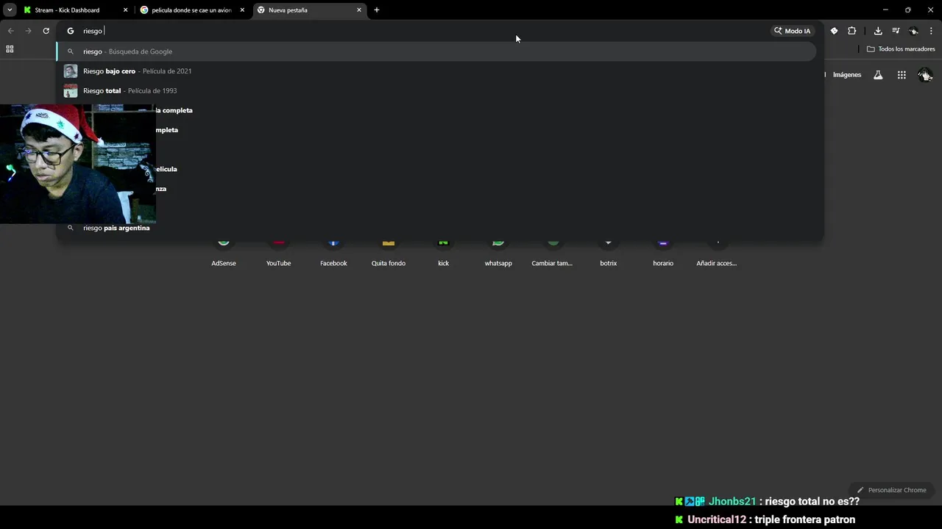Click the diamond-shaped extension icon in toolbar

click(834, 31)
